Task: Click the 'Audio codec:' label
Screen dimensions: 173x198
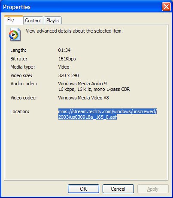Action: point(24,84)
